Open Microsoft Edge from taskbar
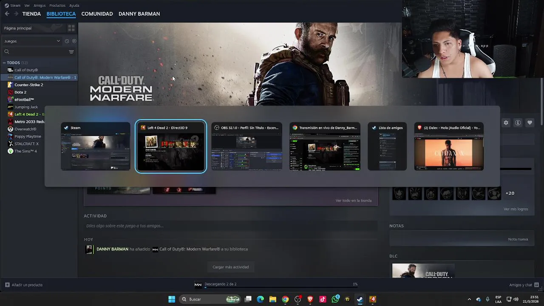The height and width of the screenshot is (306, 544). point(261,299)
